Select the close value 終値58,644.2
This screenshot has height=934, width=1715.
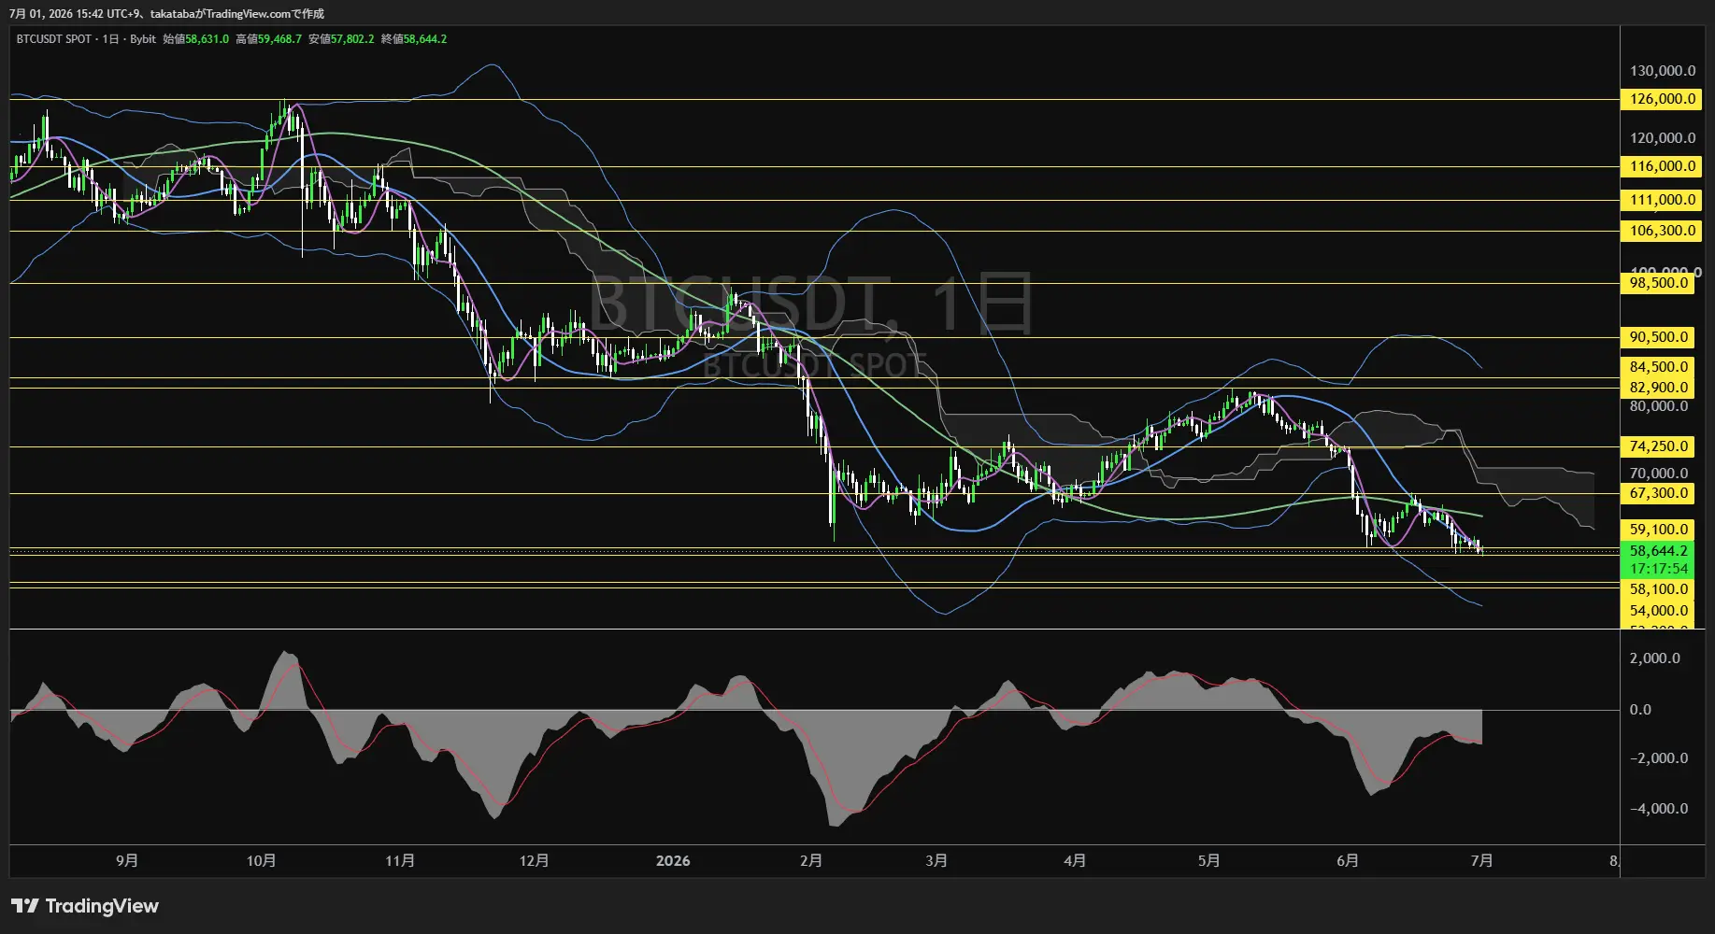click(414, 39)
